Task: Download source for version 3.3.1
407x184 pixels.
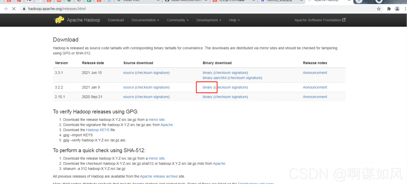Action: (x=128, y=73)
